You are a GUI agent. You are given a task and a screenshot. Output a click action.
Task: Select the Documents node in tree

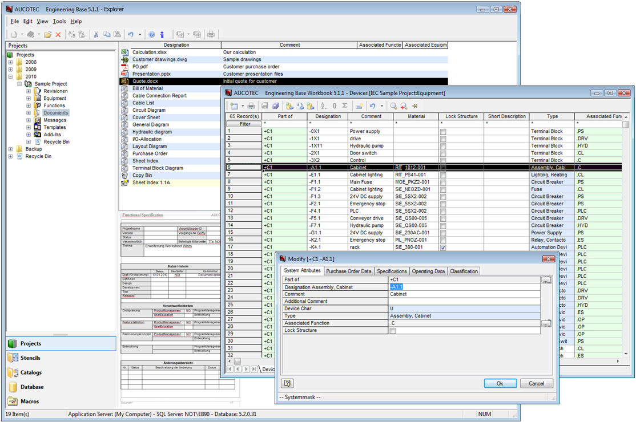[56, 113]
